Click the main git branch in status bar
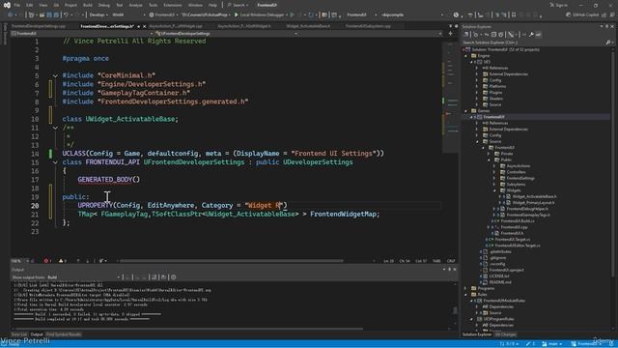 point(552,344)
